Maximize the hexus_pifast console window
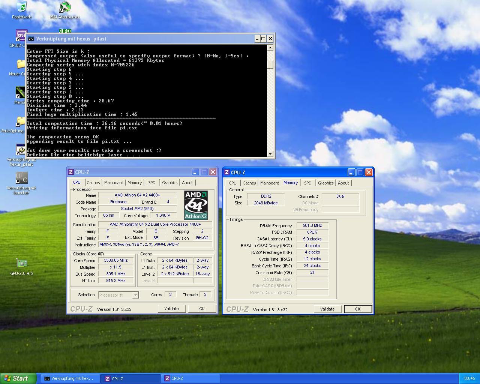Viewport: 480px width, 384px height. click(264, 39)
